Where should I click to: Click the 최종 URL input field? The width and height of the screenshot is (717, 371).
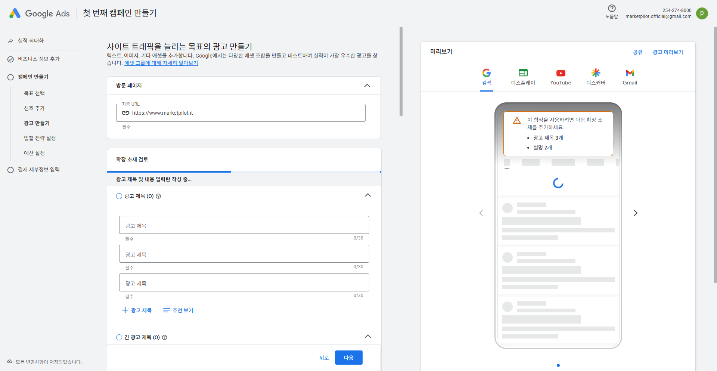click(241, 113)
